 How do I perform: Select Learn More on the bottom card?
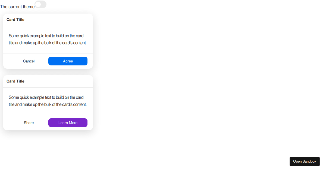[68, 122]
